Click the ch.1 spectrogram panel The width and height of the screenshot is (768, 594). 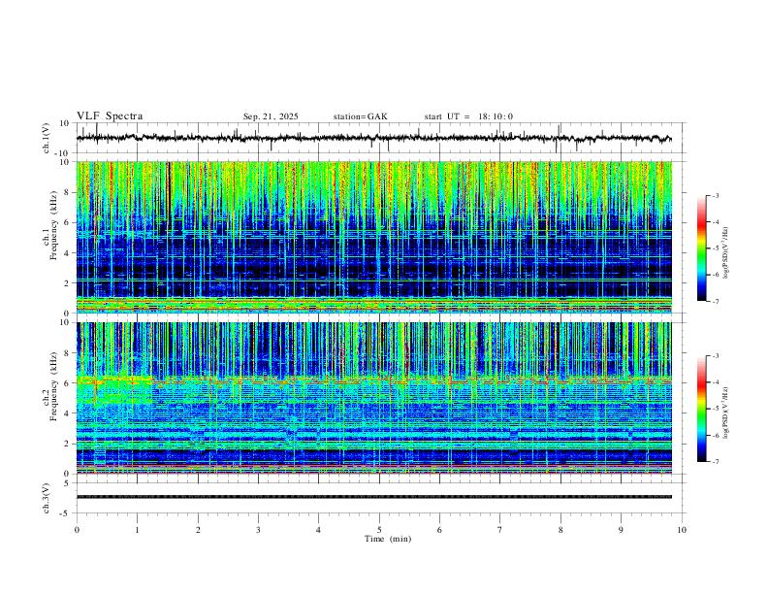tap(373, 237)
